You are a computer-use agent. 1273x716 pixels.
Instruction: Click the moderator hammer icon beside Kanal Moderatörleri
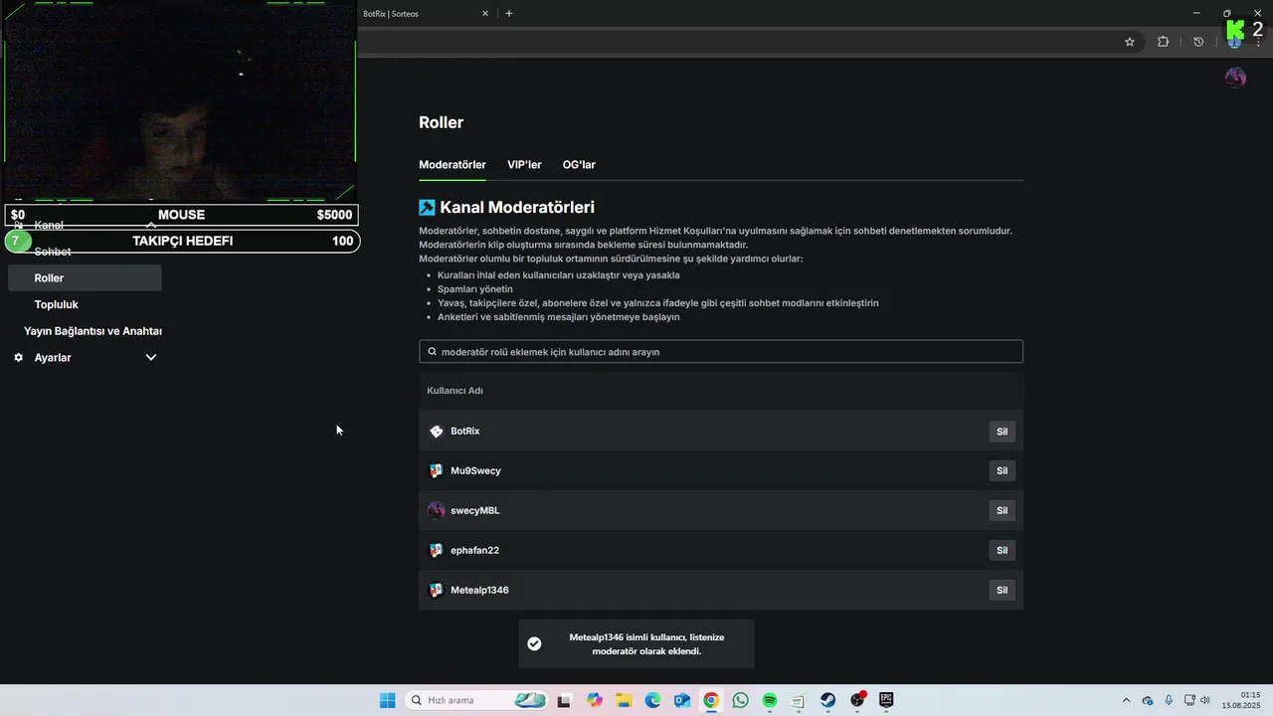click(x=427, y=208)
